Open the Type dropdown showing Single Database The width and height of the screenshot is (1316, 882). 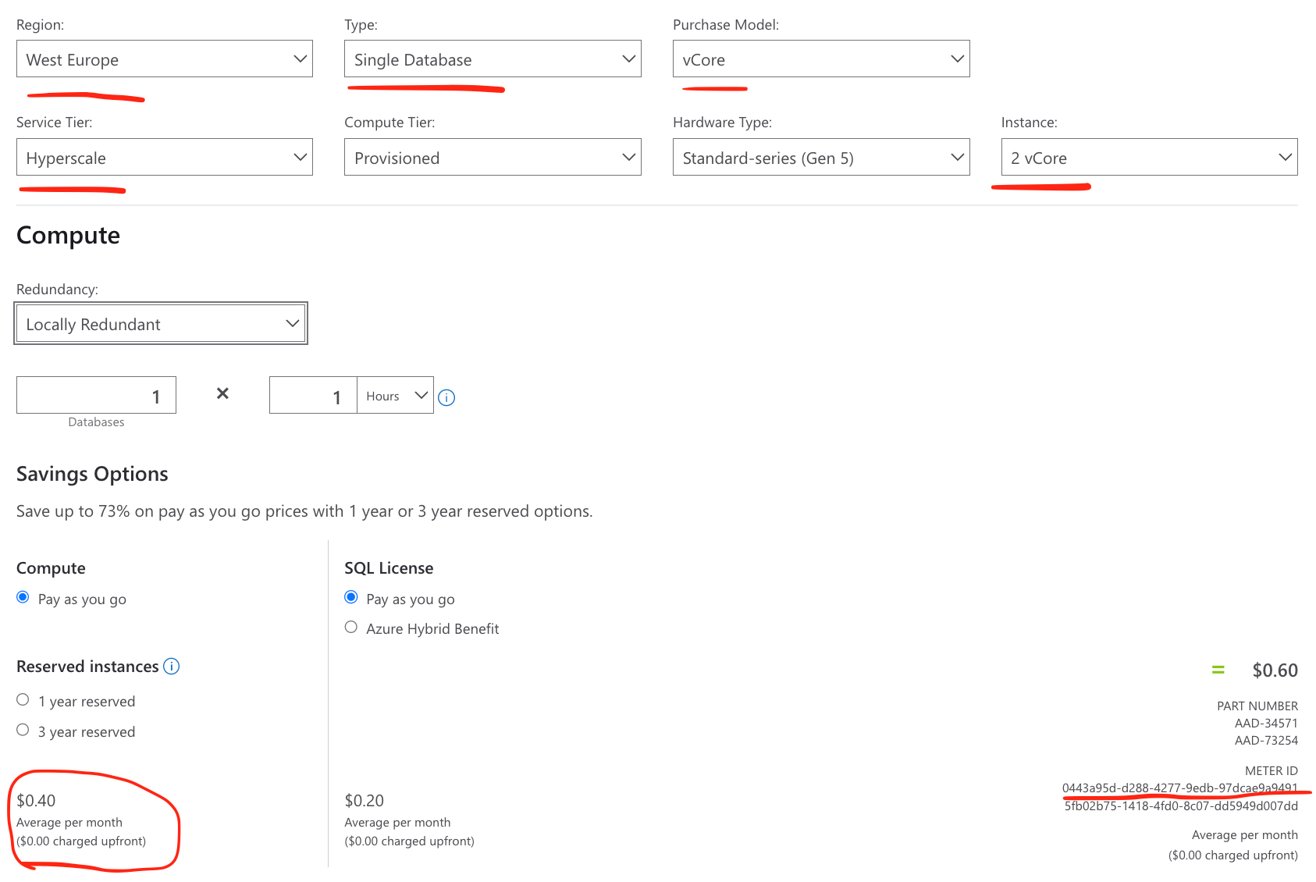pyautogui.click(x=493, y=59)
